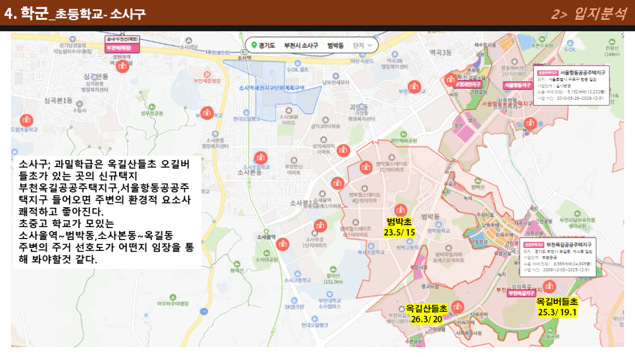Click the blue 소사역세권지구단위계획구역 zone label
The height and width of the screenshot is (357, 635).
click(271, 88)
